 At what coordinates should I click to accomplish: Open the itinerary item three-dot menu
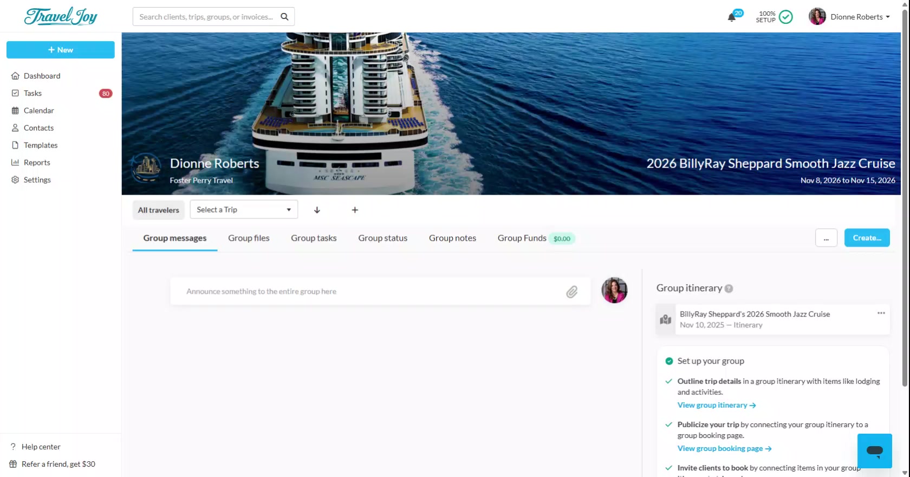pos(881,313)
